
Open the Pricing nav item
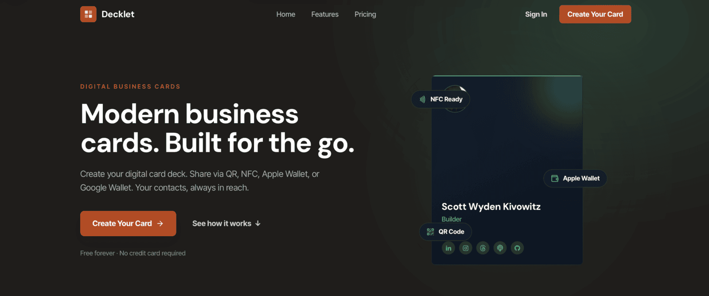pos(365,14)
